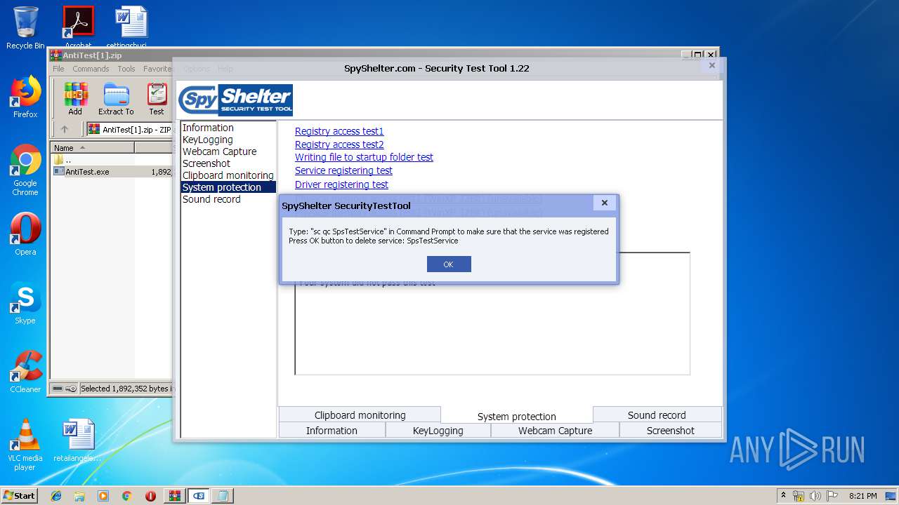The width and height of the screenshot is (899, 505).
Task: Click the AntiTest[1].zip address path field
Action: click(130, 129)
